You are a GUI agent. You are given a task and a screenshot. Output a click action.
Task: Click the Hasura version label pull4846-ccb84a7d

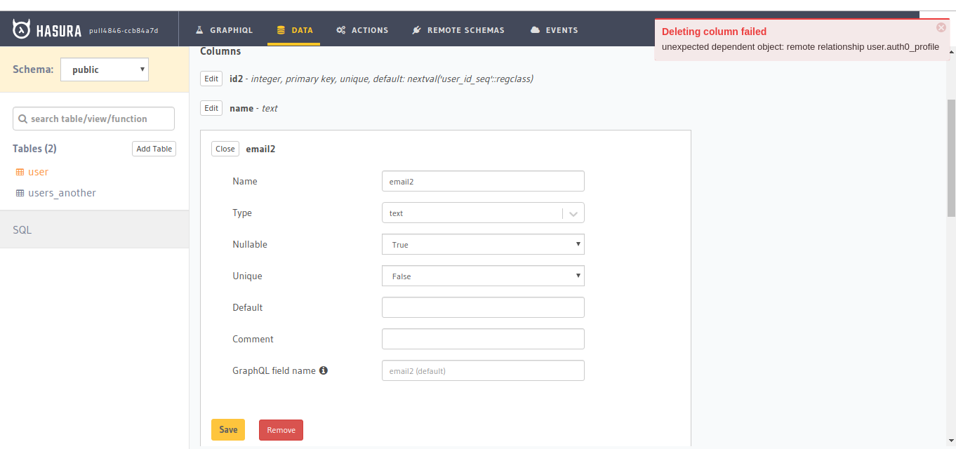tap(124, 30)
